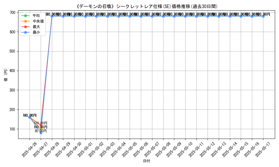The width and height of the screenshot is (279, 167).
Task: Click the 400 y-axis tick label
Action: click(x=13, y=71)
